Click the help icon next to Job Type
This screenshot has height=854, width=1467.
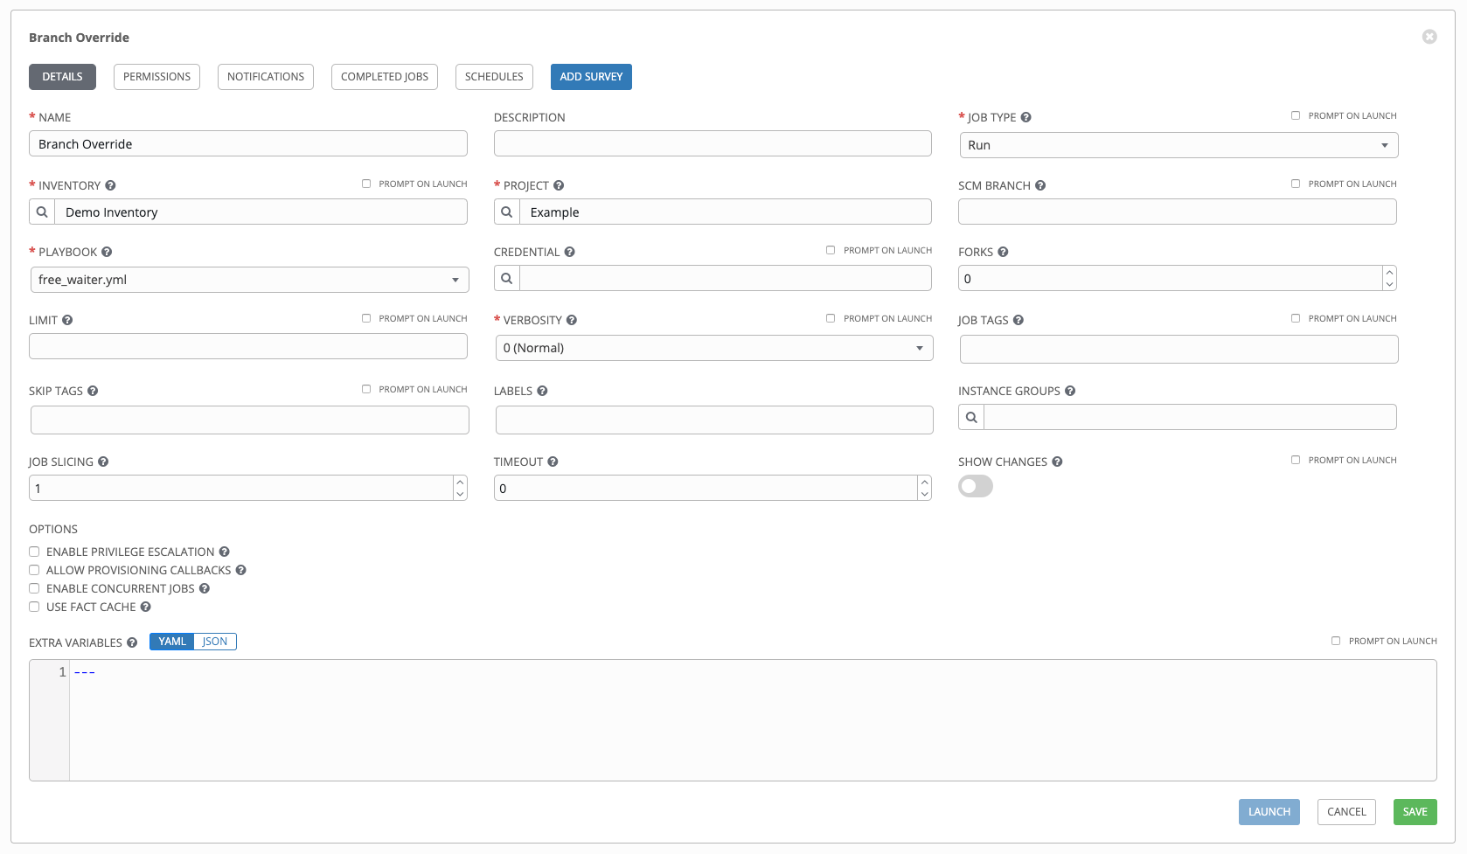[1026, 117]
